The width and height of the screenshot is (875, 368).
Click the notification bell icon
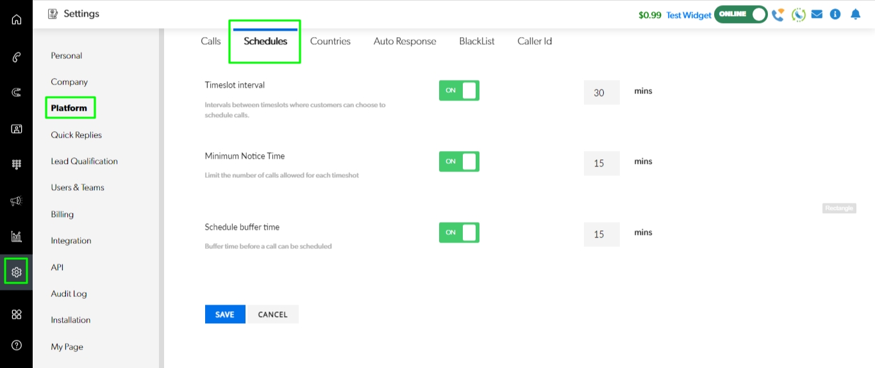(855, 14)
